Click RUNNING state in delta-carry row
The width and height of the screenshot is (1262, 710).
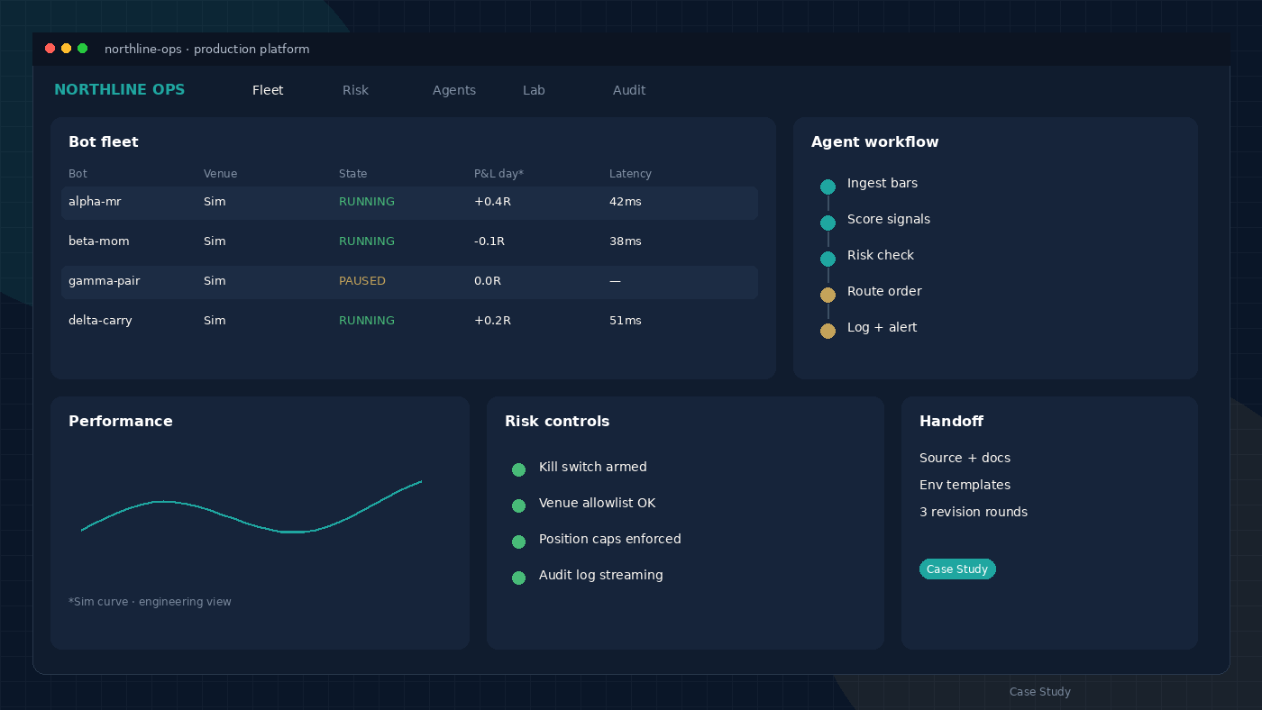367,321
